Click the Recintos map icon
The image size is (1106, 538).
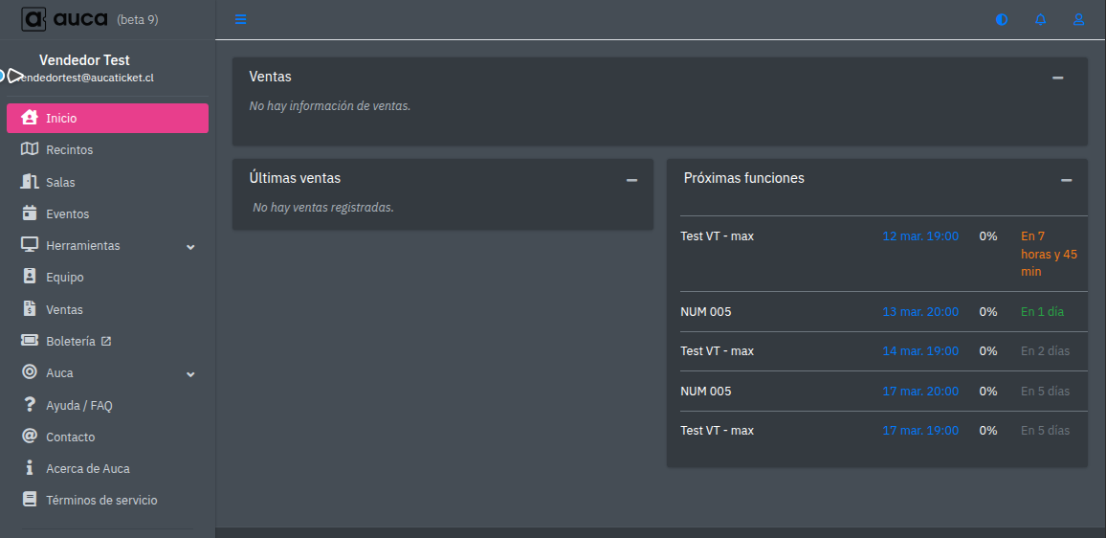(29, 149)
